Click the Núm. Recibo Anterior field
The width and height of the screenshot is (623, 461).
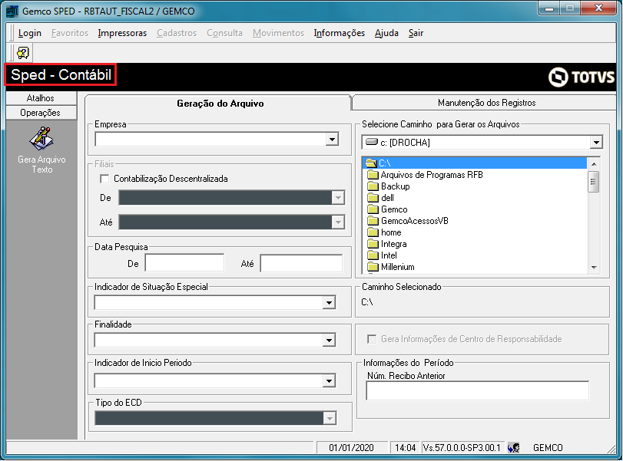pyautogui.click(x=478, y=390)
